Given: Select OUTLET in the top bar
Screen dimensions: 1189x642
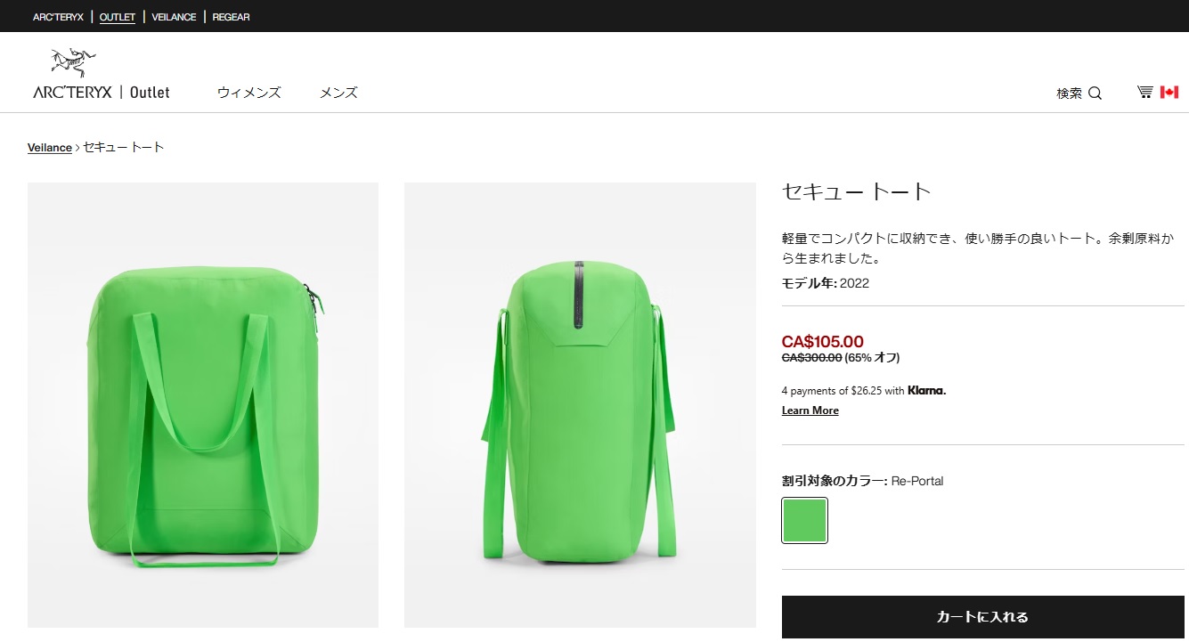Looking at the screenshot, I should click(x=118, y=17).
